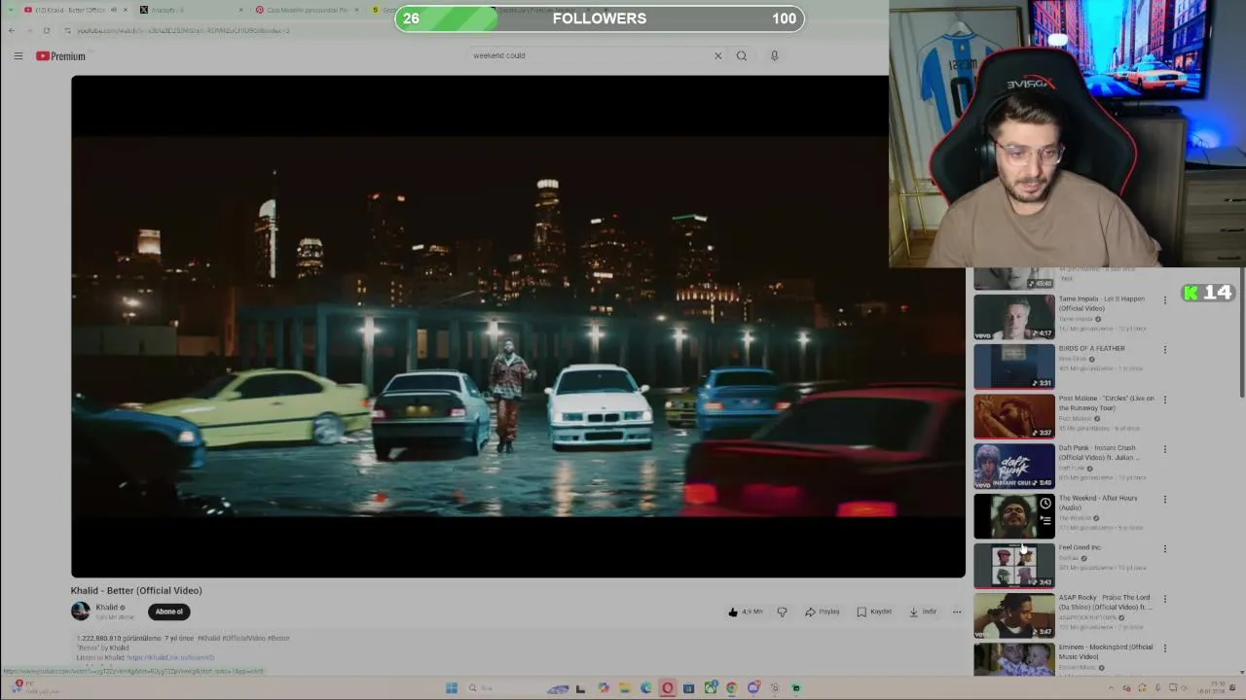Go to YouTube Premium home logo
The width and height of the screenshot is (1246, 700).
tap(60, 56)
